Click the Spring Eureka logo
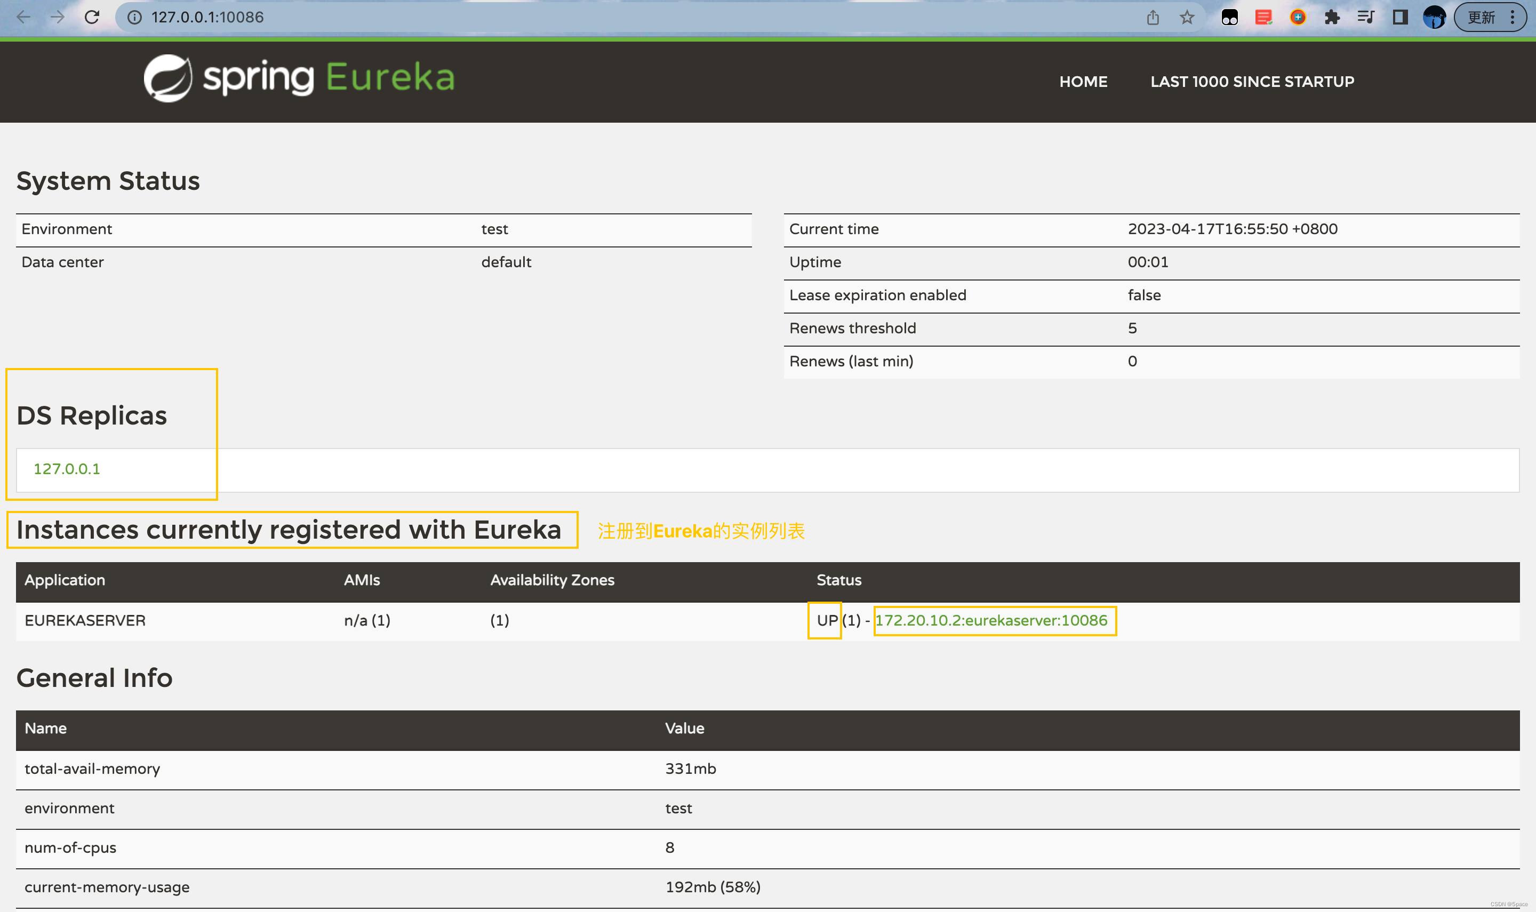This screenshot has height=912, width=1536. coord(299,78)
